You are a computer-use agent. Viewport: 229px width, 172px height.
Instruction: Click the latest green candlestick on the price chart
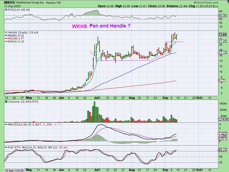click(177, 37)
